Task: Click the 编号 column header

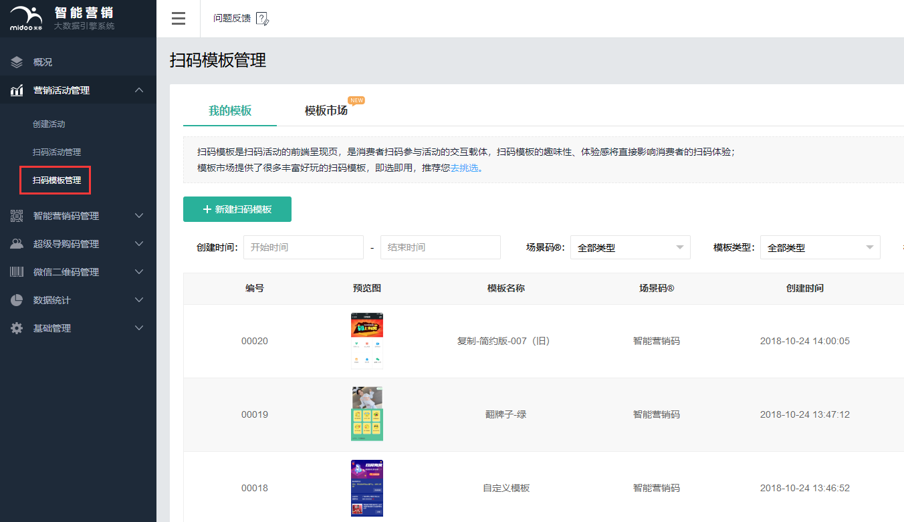Action: coord(255,289)
